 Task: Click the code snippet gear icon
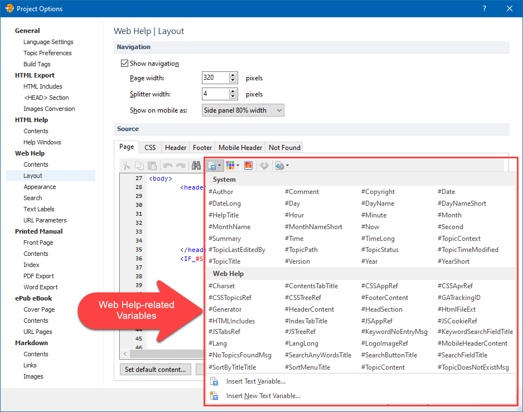click(279, 166)
